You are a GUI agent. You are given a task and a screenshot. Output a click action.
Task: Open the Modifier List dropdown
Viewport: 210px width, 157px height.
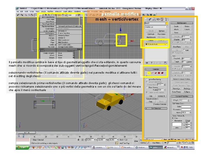[x=156, y=27]
